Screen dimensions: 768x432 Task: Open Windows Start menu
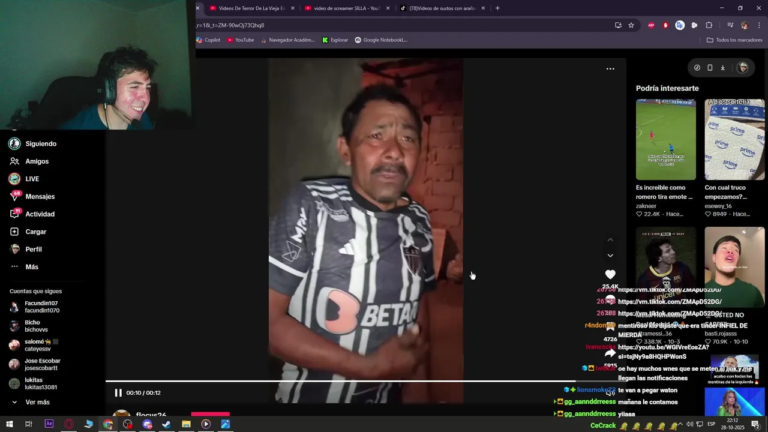(x=9, y=424)
